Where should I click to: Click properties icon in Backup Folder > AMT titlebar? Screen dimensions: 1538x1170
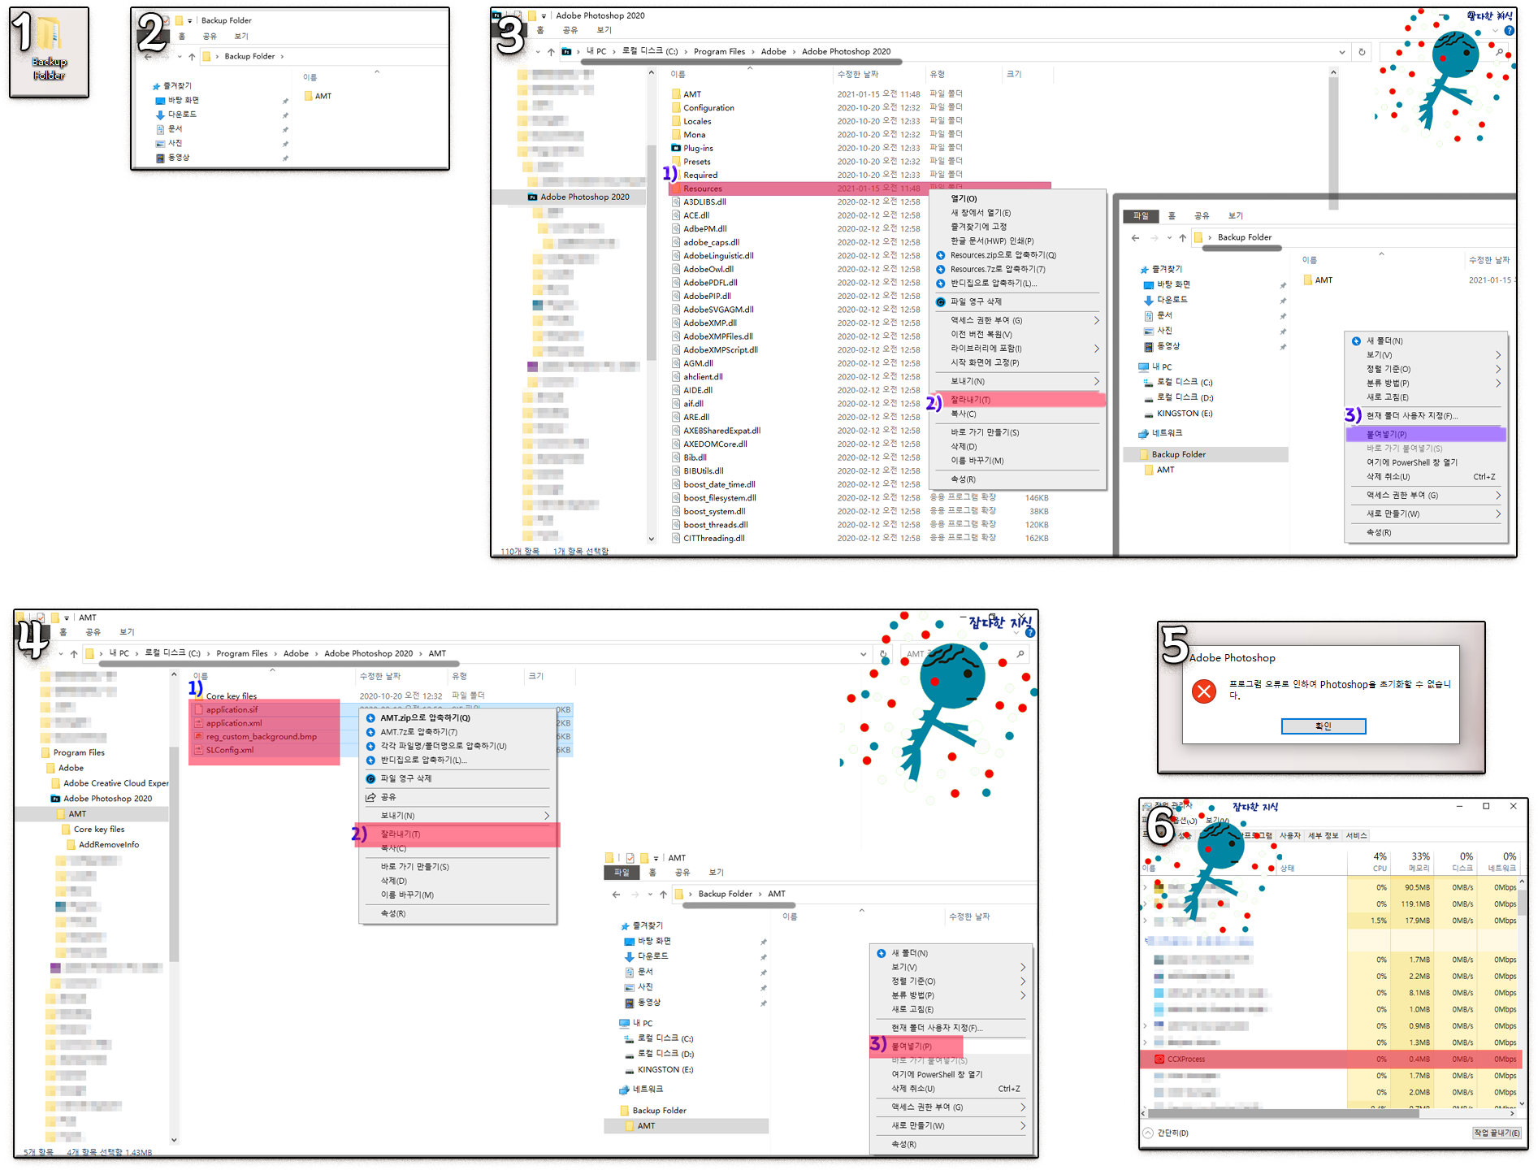(x=630, y=859)
